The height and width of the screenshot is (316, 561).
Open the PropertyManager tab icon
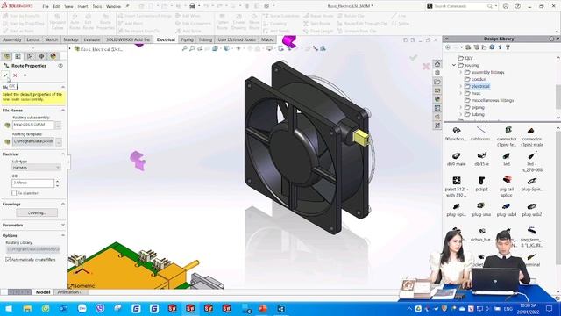point(18,56)
